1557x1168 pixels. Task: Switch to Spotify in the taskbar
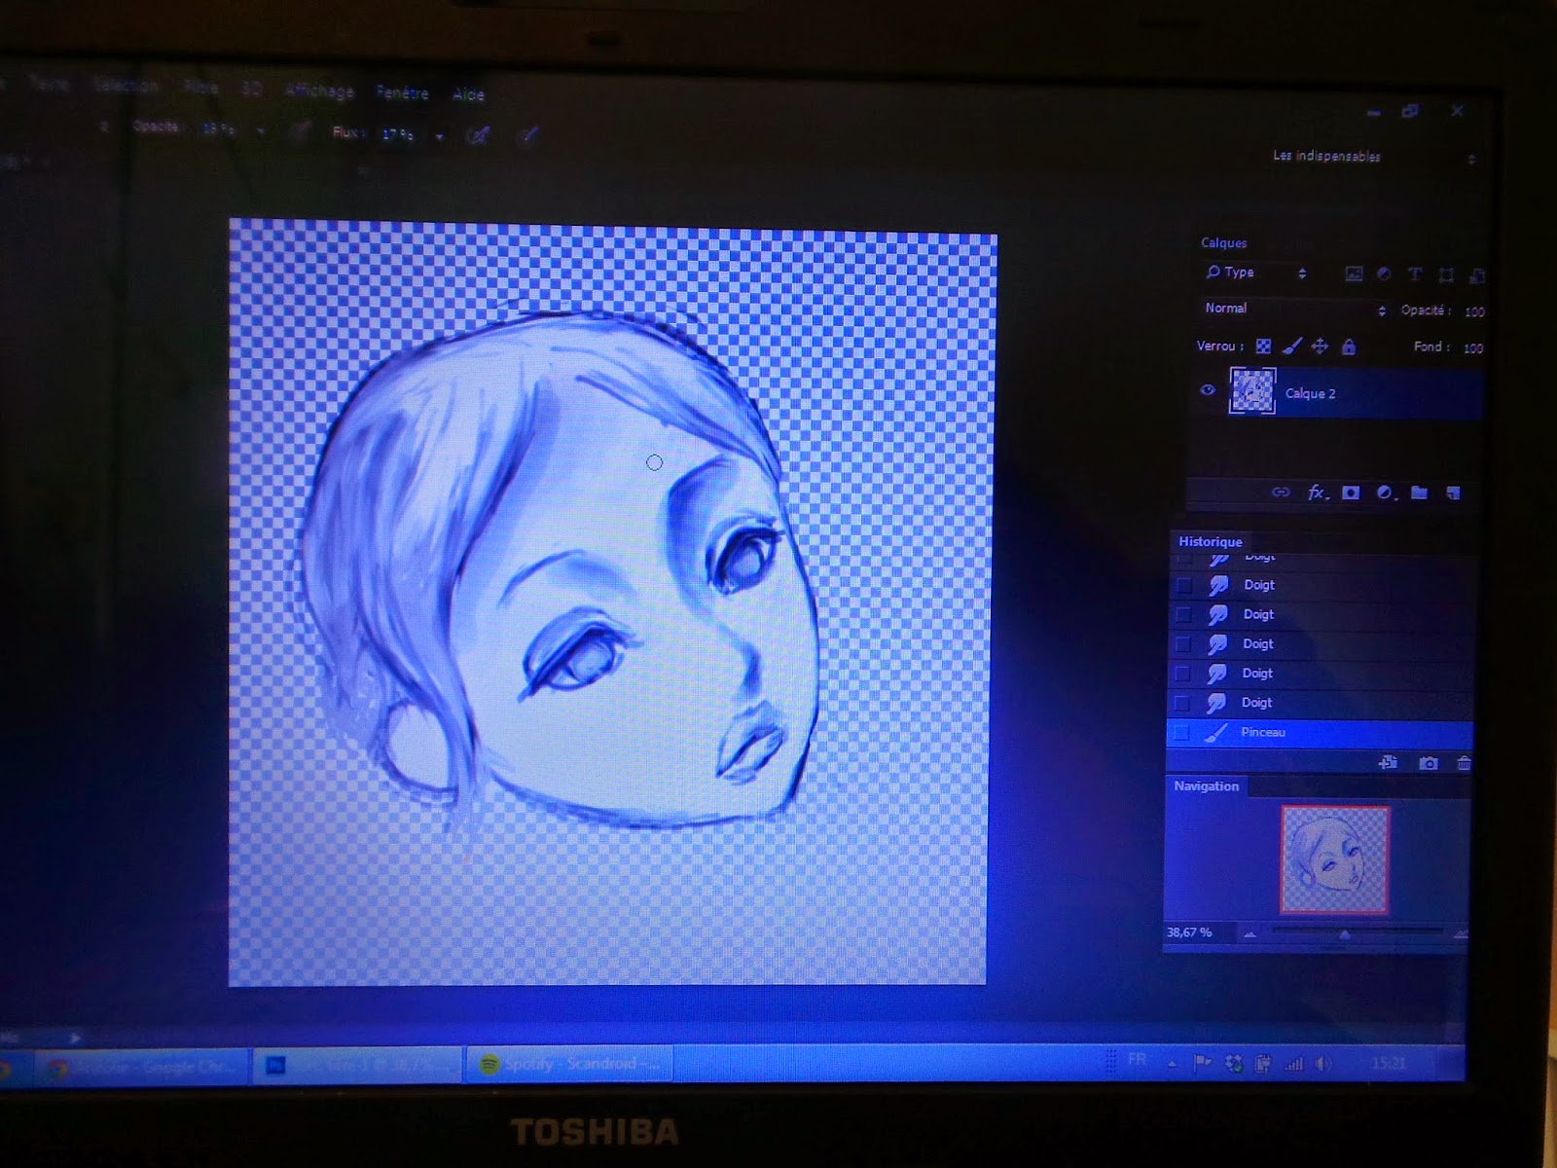tap(568, 1064)
